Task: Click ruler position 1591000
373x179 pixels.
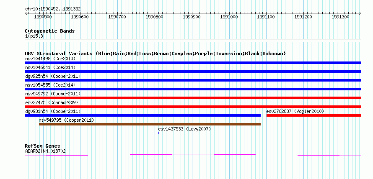Action: pyautogui.click(x=229, y=17)
